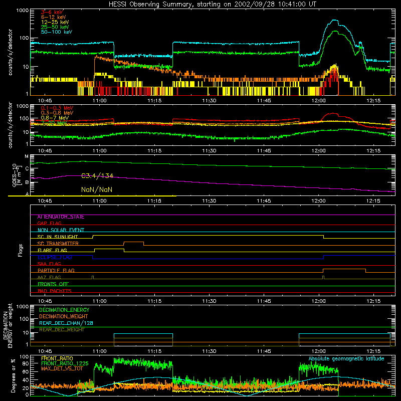Click the ECLIPSE_FLAG label
The image size is (401, 401).
click(x=55, y=257)
